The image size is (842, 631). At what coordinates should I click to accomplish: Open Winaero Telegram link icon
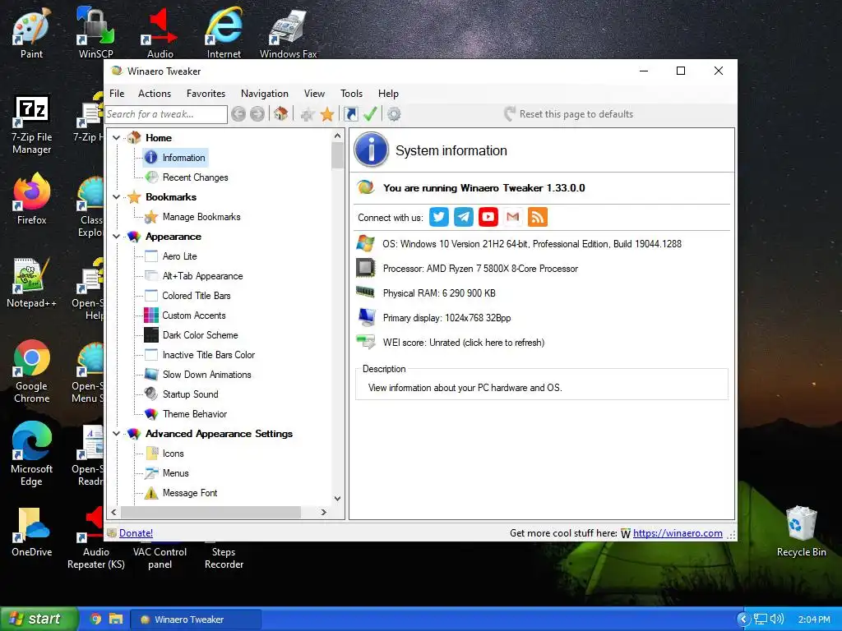click(464, 217)
